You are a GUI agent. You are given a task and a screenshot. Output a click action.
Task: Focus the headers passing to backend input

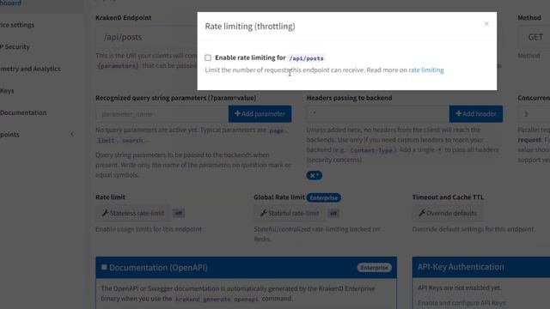pyautogui.click(x=378, y=114)
